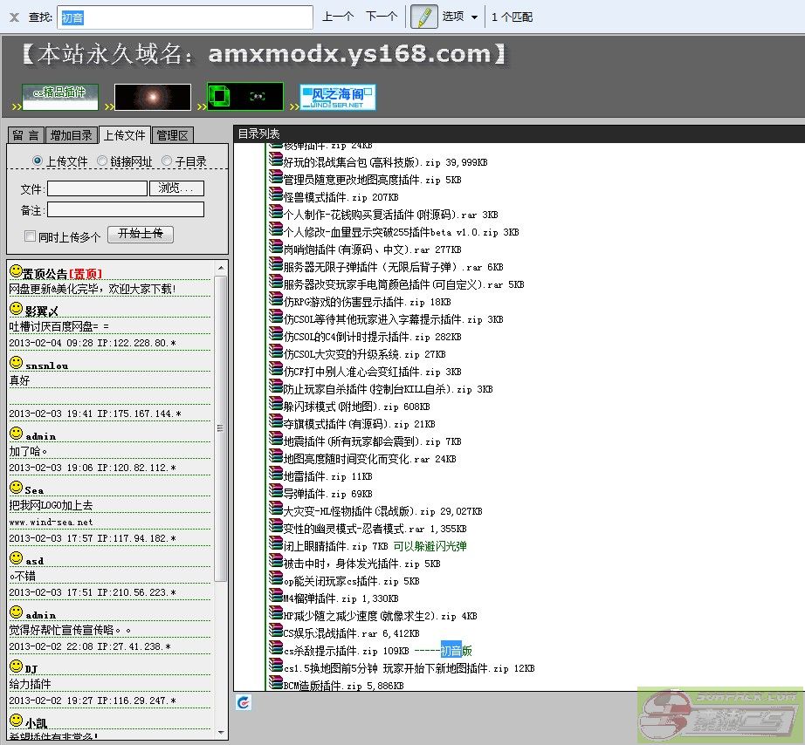The height and width of the screenshot is (745, 805).
Task: Click the '备注' remarks input field
Action: click(x=125, y=209)
